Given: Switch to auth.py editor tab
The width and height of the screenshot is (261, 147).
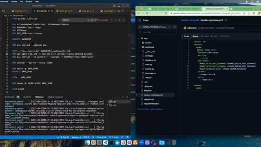Looking at the screenshot, I should pos(20,11).
